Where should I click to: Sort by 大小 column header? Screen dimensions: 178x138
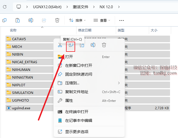(154, 30)
